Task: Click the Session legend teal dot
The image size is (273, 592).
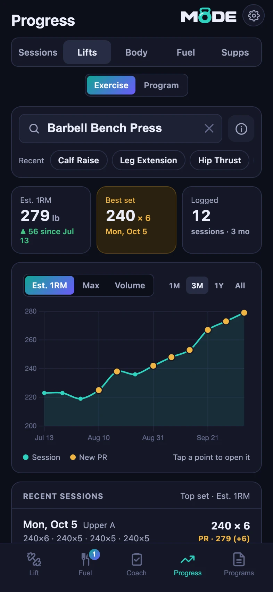Action: (26, 457)
